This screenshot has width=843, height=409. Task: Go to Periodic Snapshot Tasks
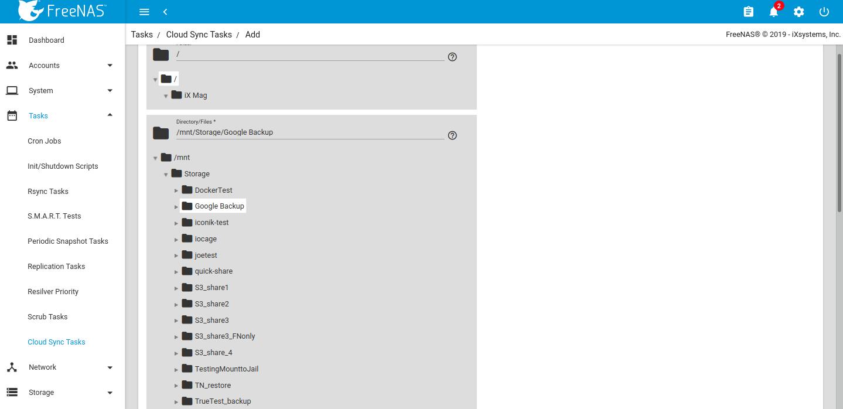click(x=68, y=241)
